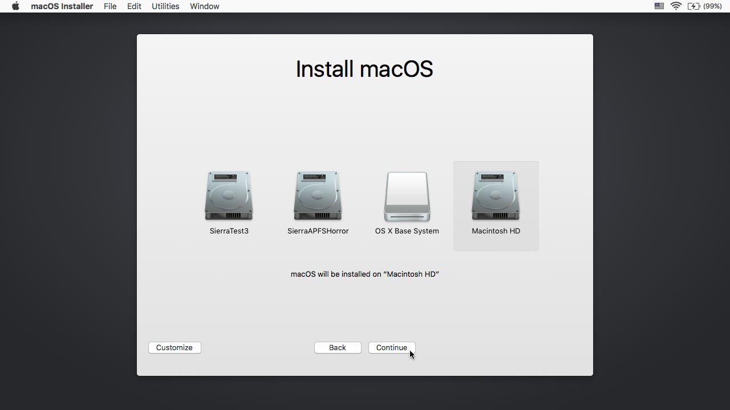Open the Apple menu

pyautogui.click(x=15, y=6)
